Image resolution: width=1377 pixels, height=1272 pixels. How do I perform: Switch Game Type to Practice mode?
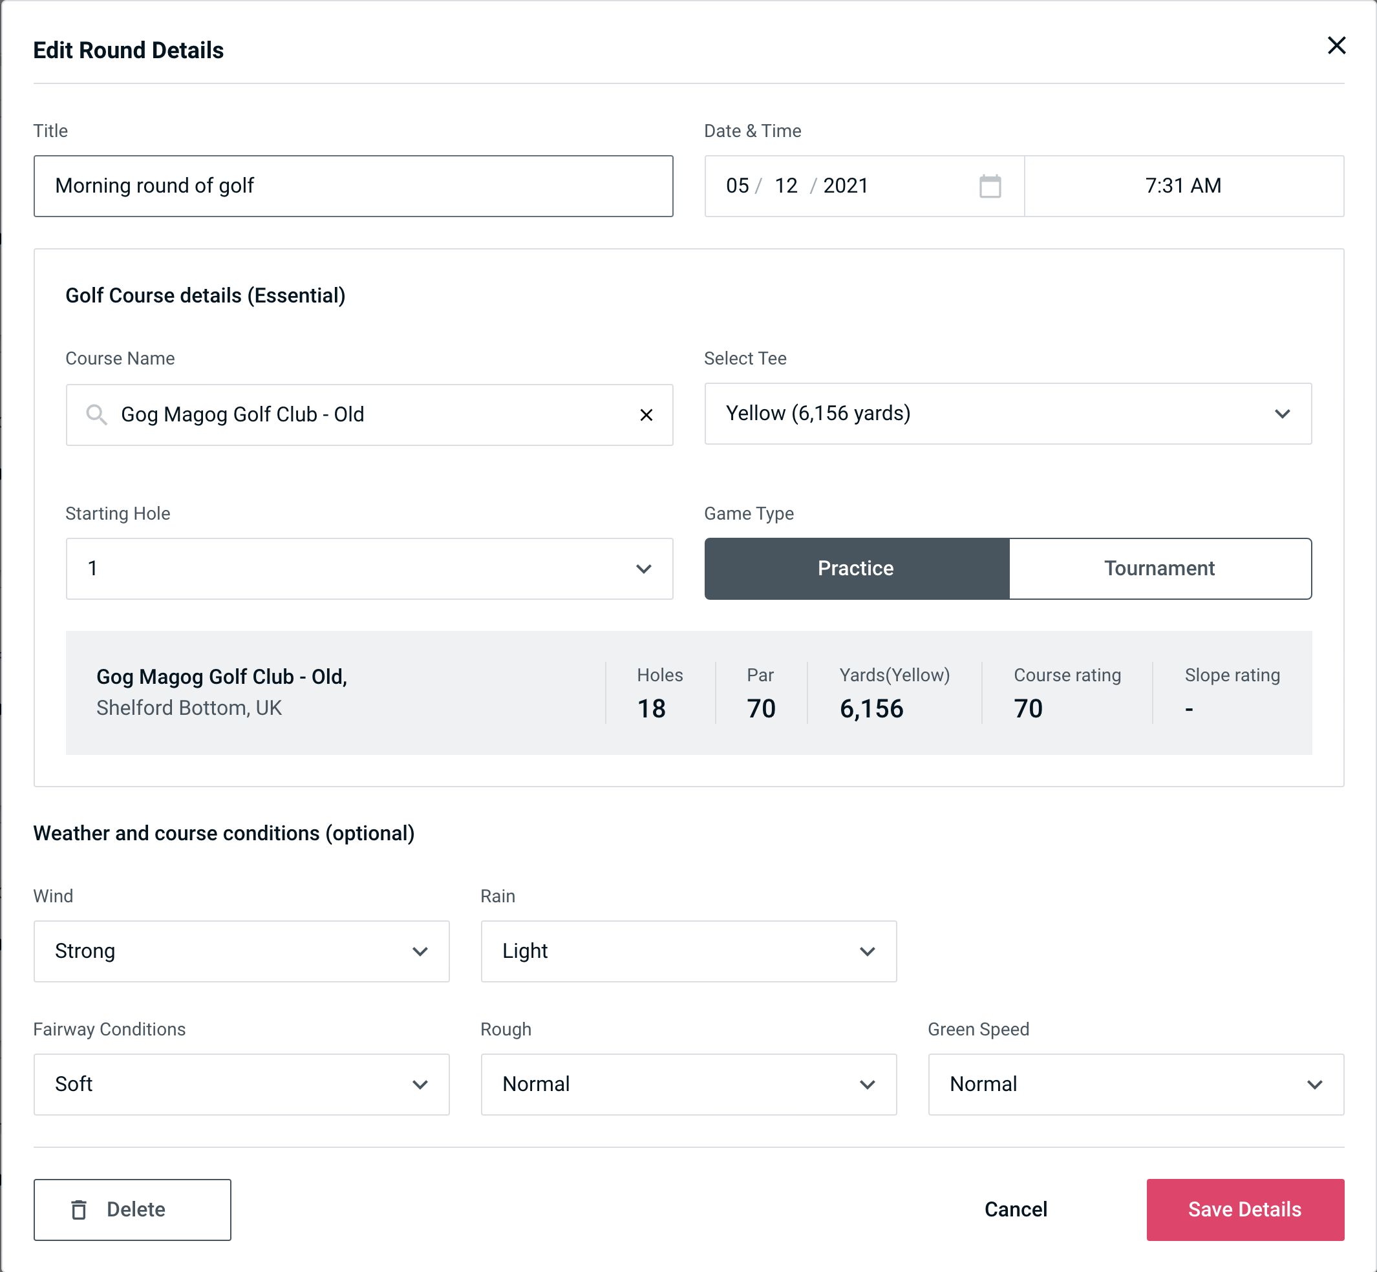[x=855, y=568]
